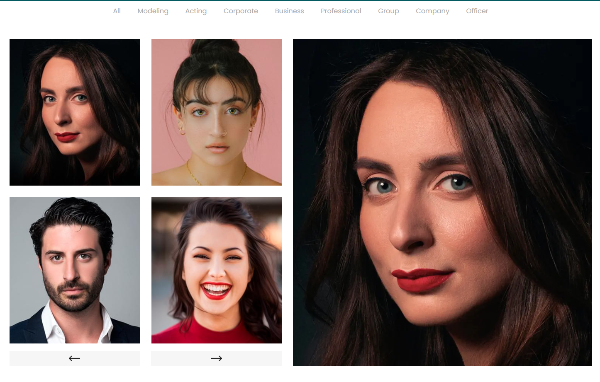
Task: Select laughing woman in red top thumbnail
Action: pyautogui.click(x=217, y=270)
